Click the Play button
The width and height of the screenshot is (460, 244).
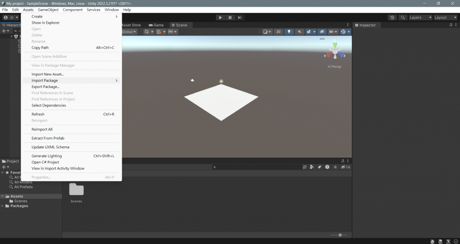click(x=220, y=18)
